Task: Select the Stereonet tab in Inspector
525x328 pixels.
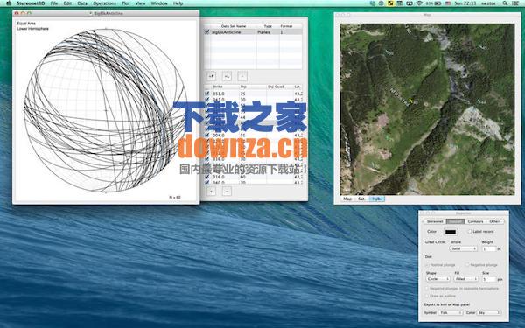Action: click(435, 221)
